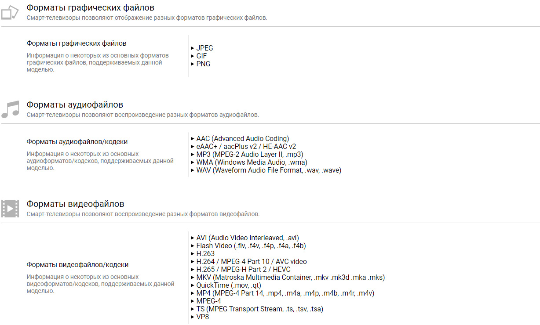Click the MKV Matroska Multimedia Container entry

tap(291, 278)
